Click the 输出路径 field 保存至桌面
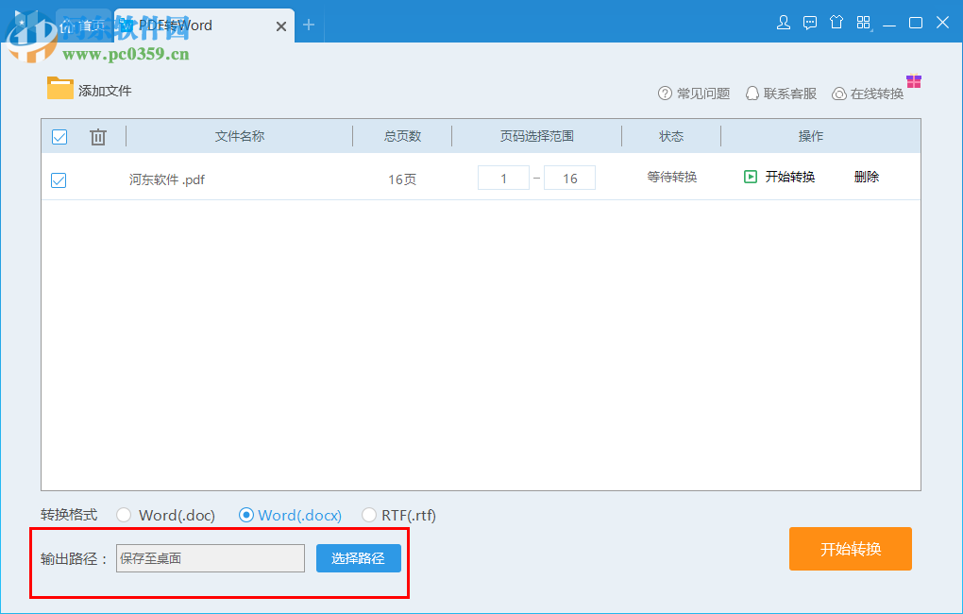Screen dimensions: 963x614 coord(211,558)
